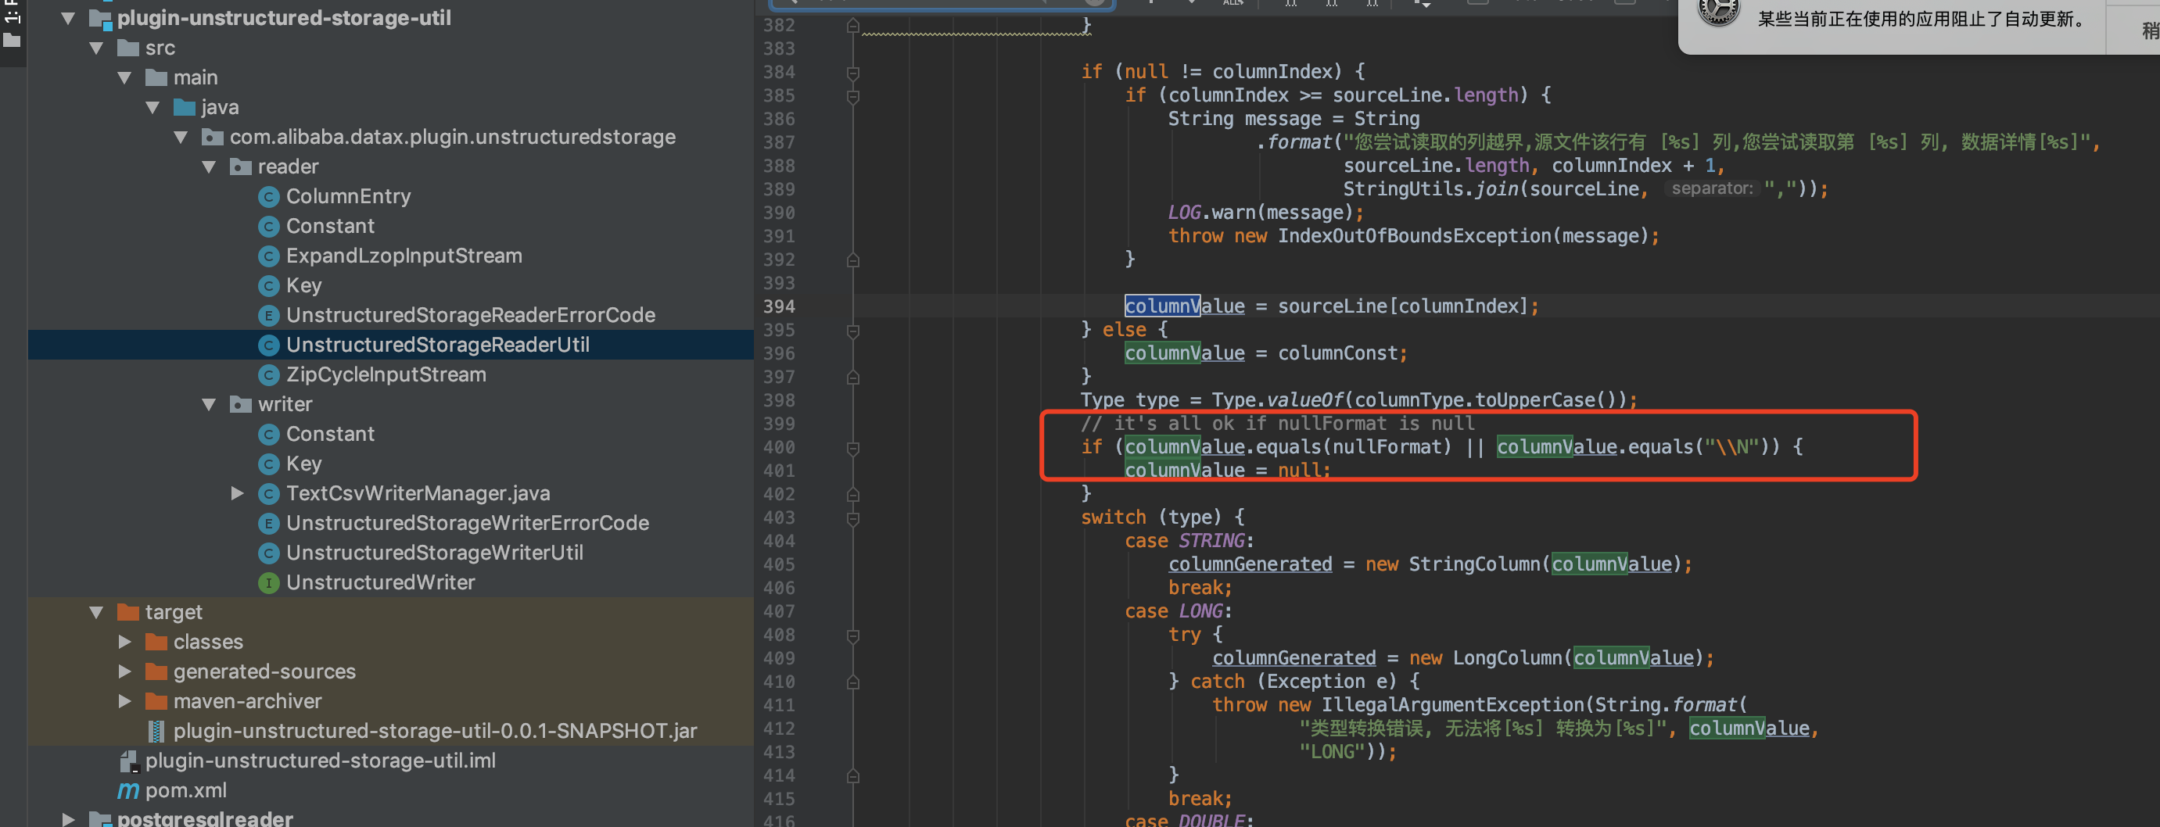The height and width of the screenshot is (827, 2160).
Task: Click the enum icon beside UnstructuredStorageReaderErrorCode
Action: [268, 315]
